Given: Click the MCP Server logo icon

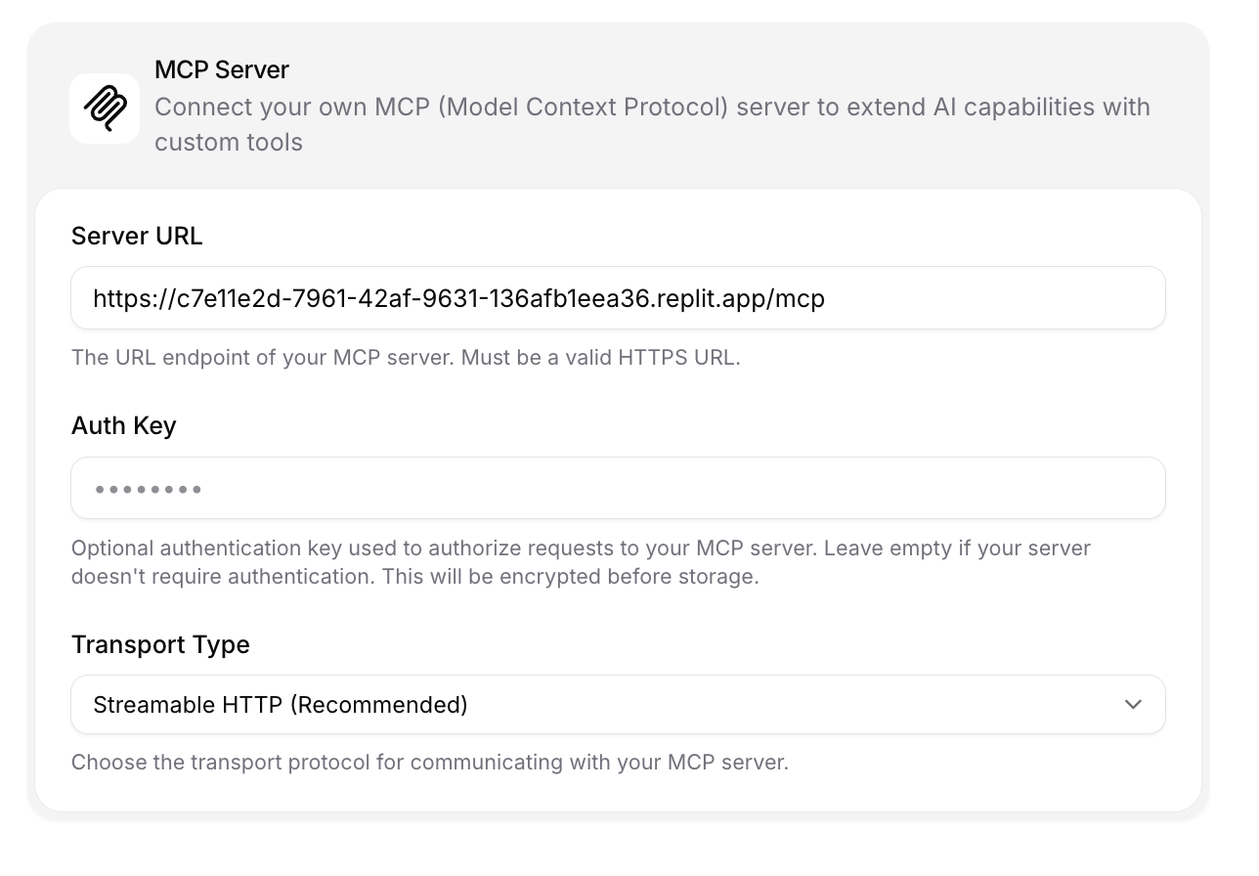Looking at the screenshot, I should [105, 109].
